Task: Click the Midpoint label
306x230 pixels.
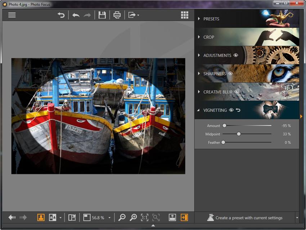Action: tap(212, 134)
